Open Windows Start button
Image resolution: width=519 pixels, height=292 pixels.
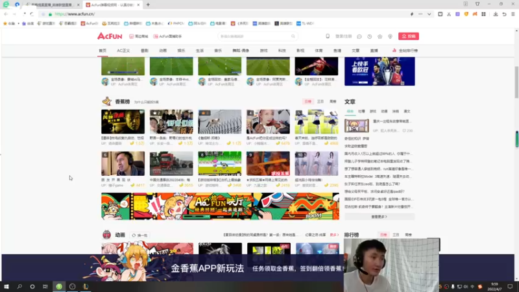coord(6,287)
